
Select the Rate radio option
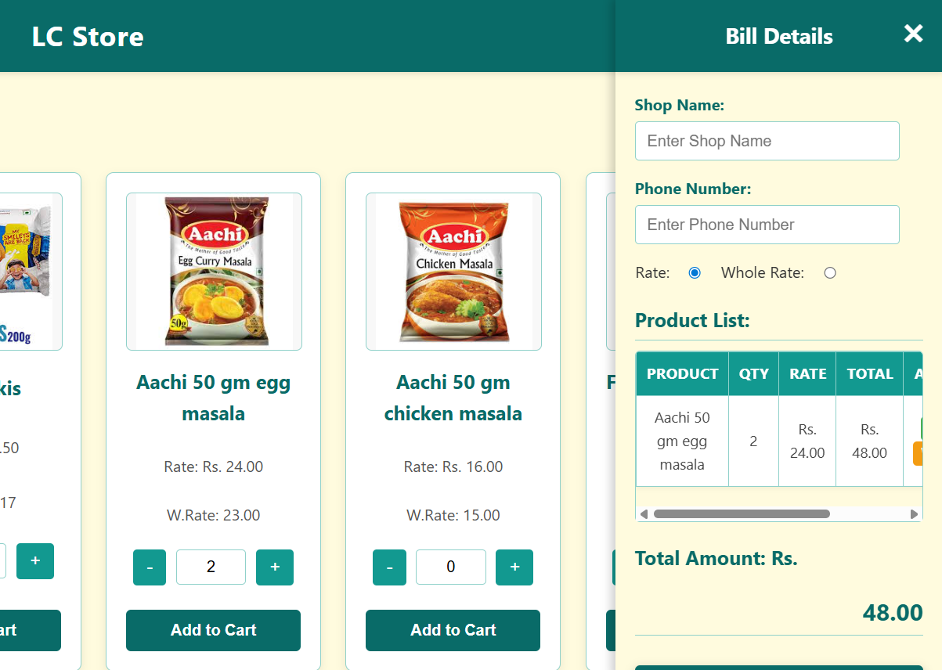click(694, 273)
